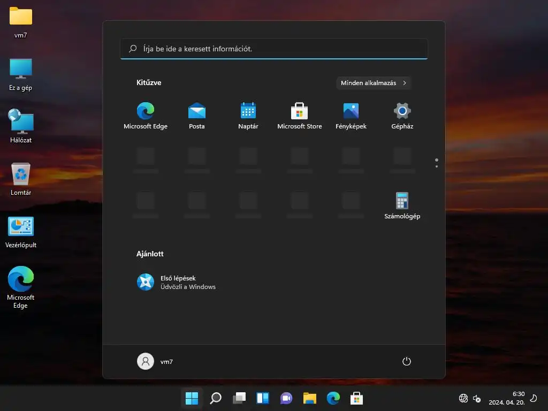Open the Widgets taskbar icon
This screenshot has width=548, height=411.
(262, 398)
